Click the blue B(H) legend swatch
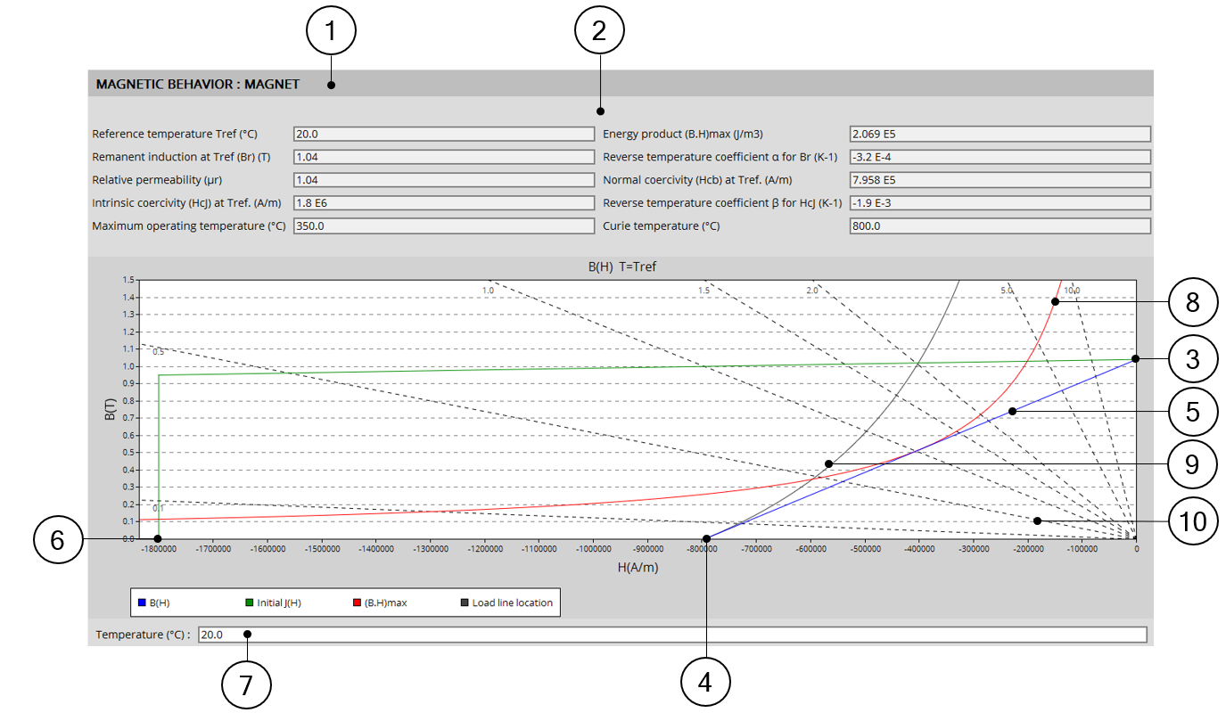The height and width of the screenshot is (713, 1226). (142, 603)
